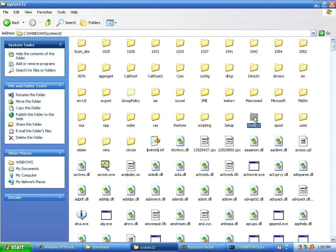Click Delete this folder link
Viewport: 336px width, 252px height.
(29, 137)
